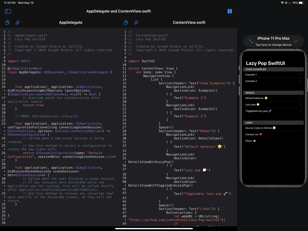This screenshot has height=231, width=308.
Task: Click 'NavigationView {' code line
Action: coord(158,76)
